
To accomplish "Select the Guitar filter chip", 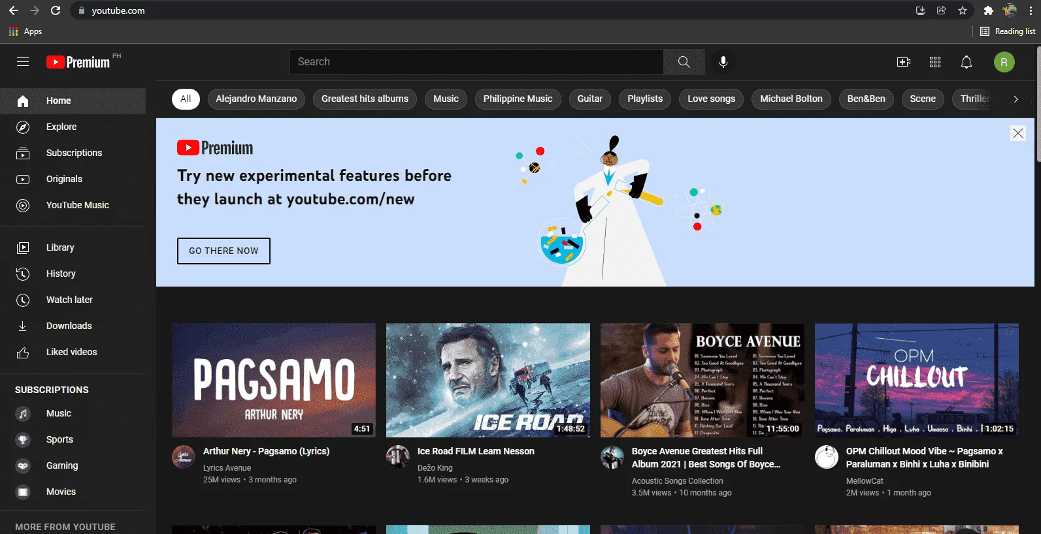I will [590, 99].
